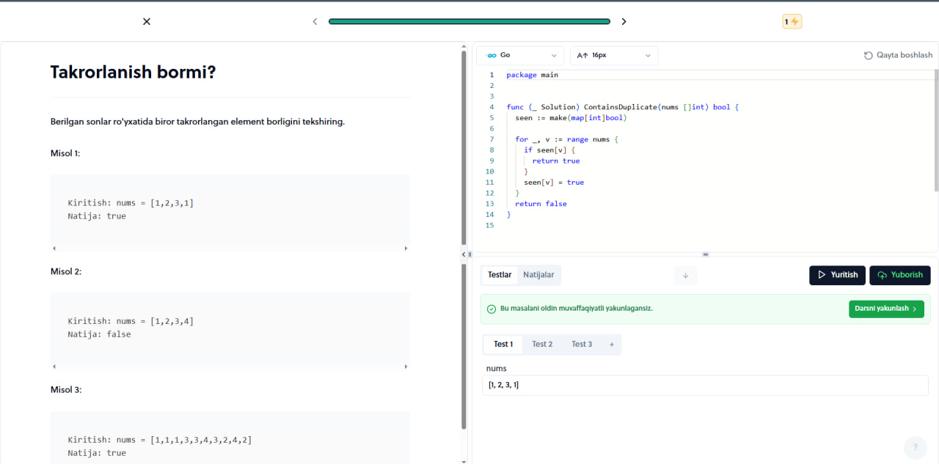Add a new test case with plus

pos(612,345)
